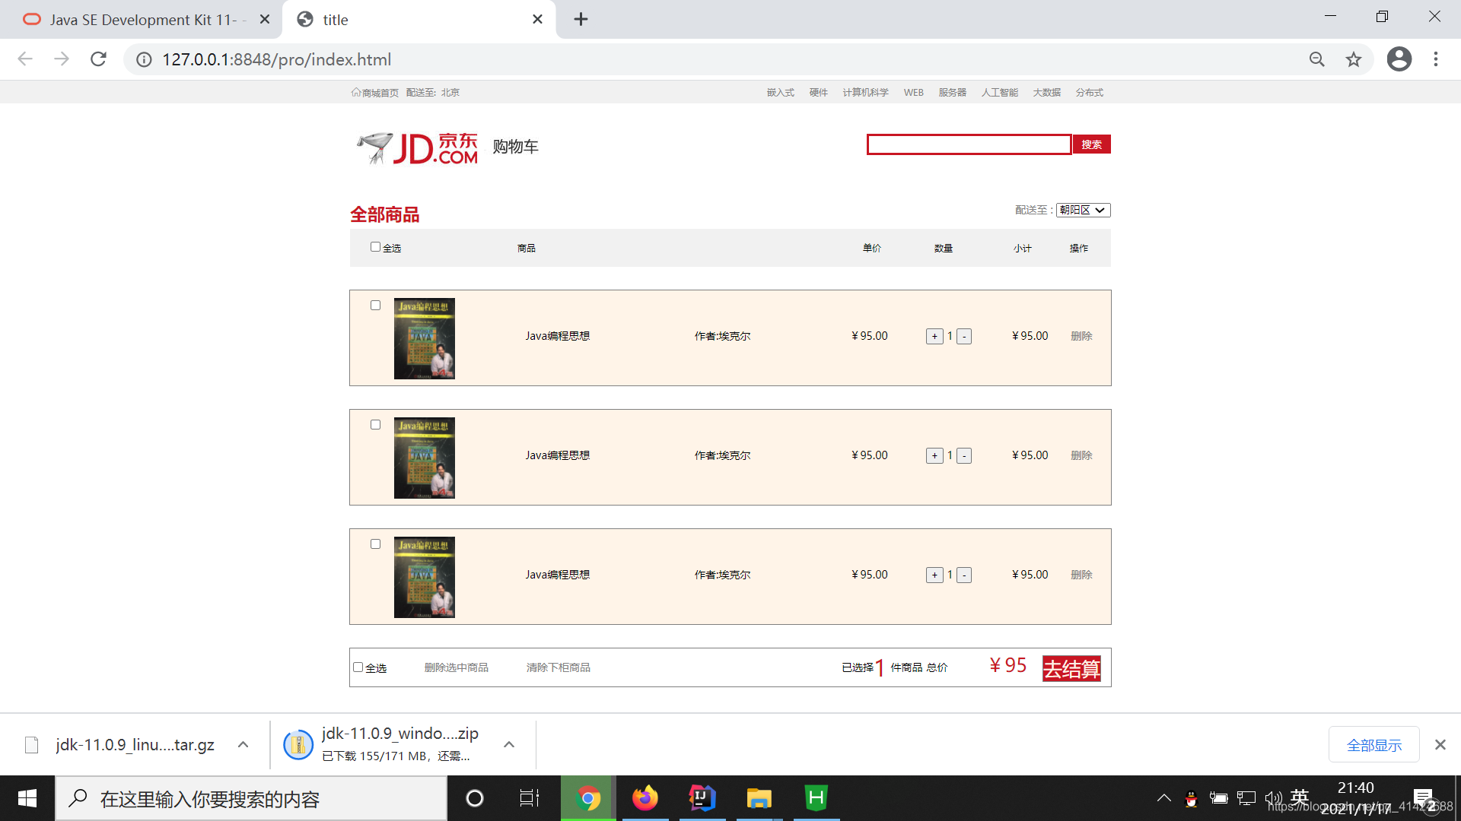Screen dimensions: 1461x821
Task: Expand options for jdk-11.0.9 linux download
Action: (x=243, y=745)
